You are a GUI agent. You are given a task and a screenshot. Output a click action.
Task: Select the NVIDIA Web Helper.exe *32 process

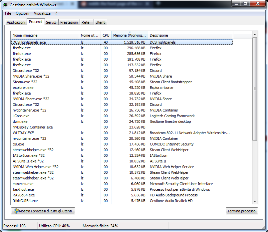(122, 167)
